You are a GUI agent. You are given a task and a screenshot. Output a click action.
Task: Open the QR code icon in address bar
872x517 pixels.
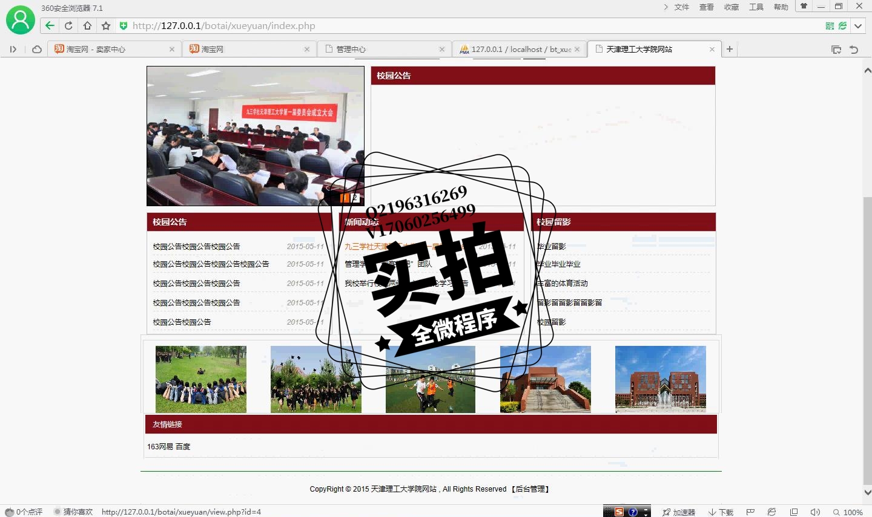[x=830, y=25]
